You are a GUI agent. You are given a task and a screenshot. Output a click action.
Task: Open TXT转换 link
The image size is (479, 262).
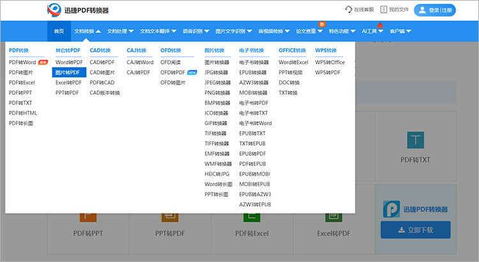(288, 93)
